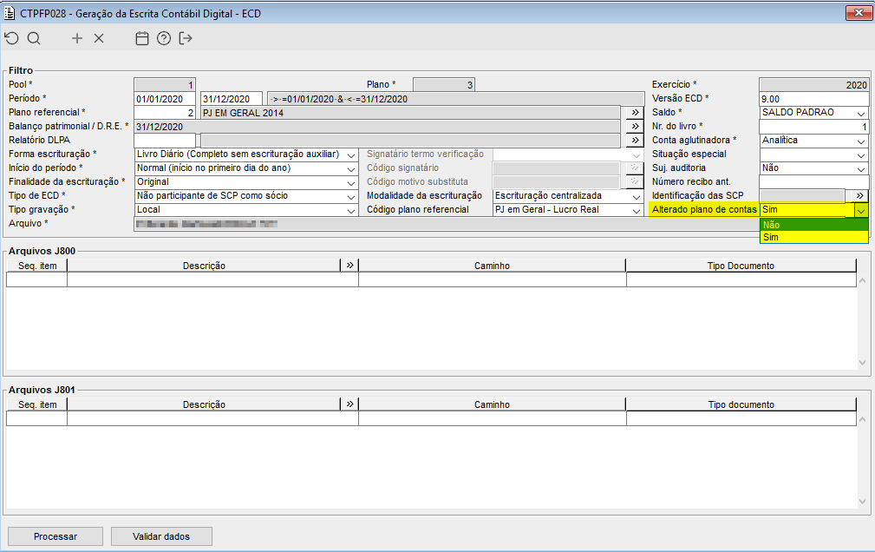
Task: Click the plus icon to add record
Action: pos(77,38)
